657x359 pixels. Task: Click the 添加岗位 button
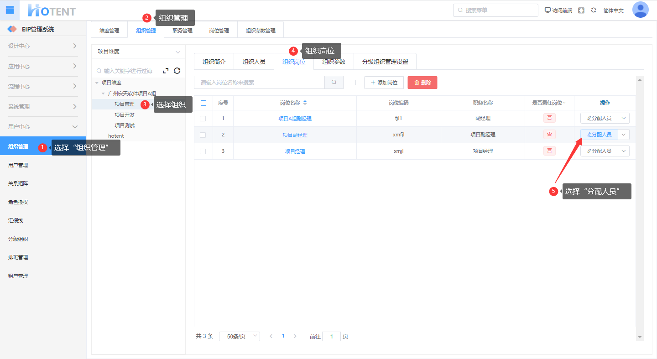click(384, 83)
